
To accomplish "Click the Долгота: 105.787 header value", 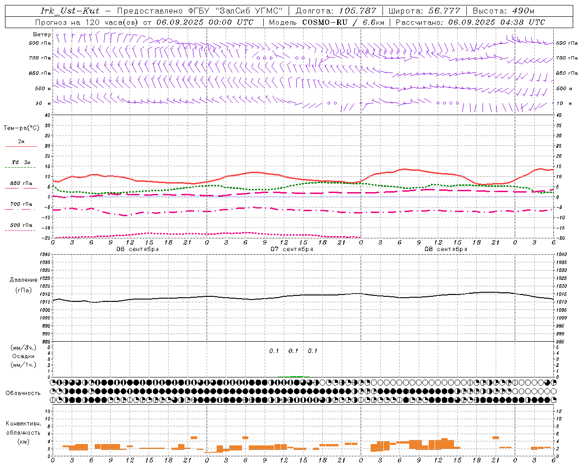I will click(x=337, y=11).
